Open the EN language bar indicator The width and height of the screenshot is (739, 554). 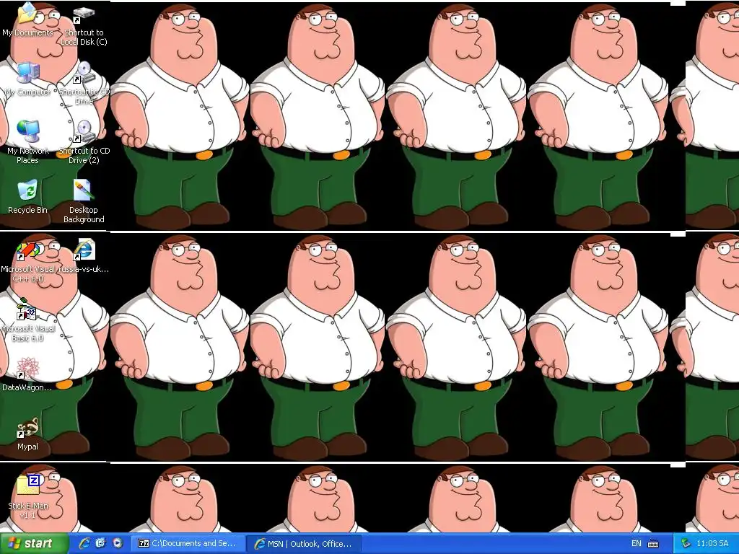tap(637, 544)
